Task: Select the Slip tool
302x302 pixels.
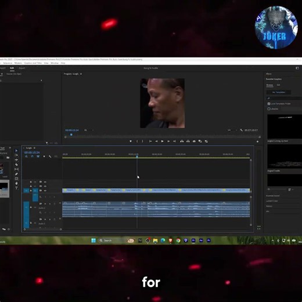Action: click(x=16, y=169)
